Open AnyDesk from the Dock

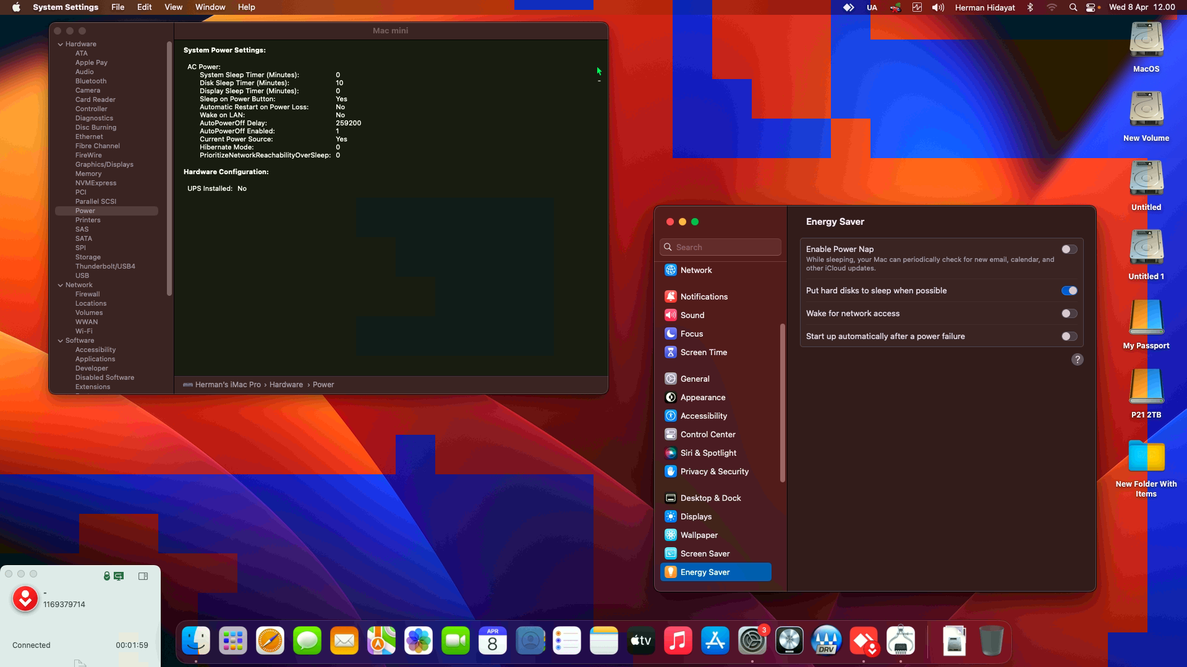864,641
